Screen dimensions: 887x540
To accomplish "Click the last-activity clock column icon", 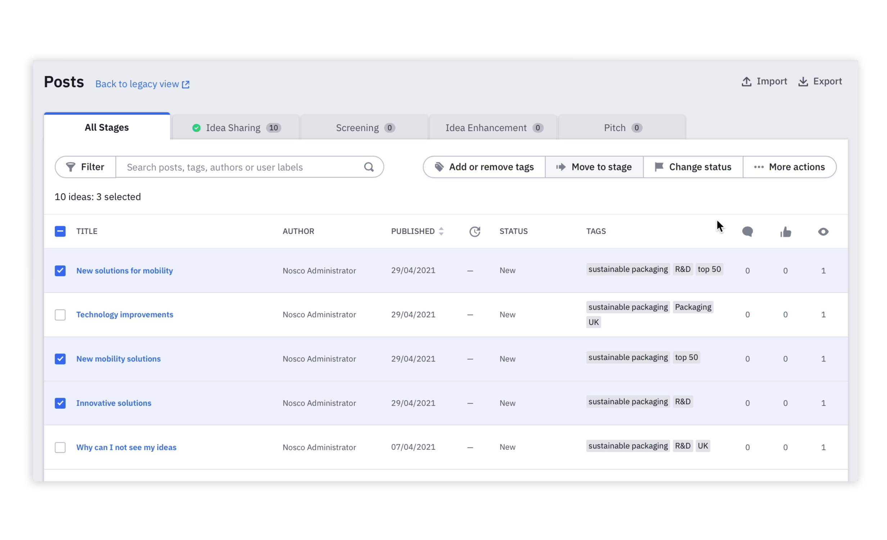I will point(475,231).
